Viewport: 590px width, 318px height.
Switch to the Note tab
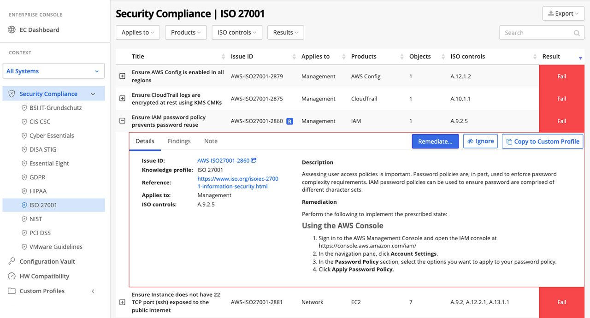211,141
